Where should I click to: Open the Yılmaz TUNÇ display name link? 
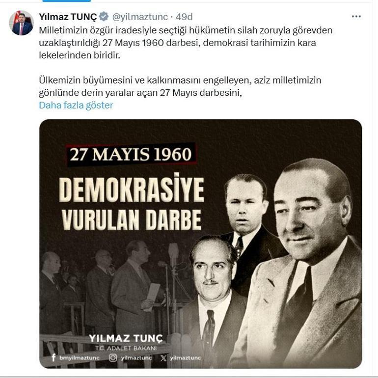pyautogui.click(x=68, y=17)
